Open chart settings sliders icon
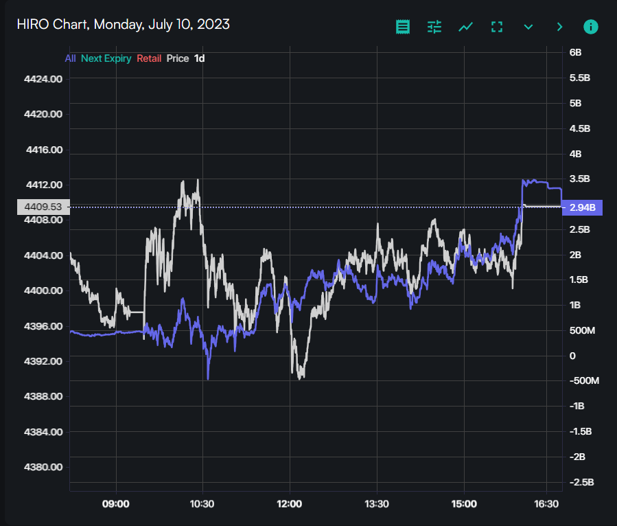The height and width of the screenshot is (526, 617). click(434, 27)
